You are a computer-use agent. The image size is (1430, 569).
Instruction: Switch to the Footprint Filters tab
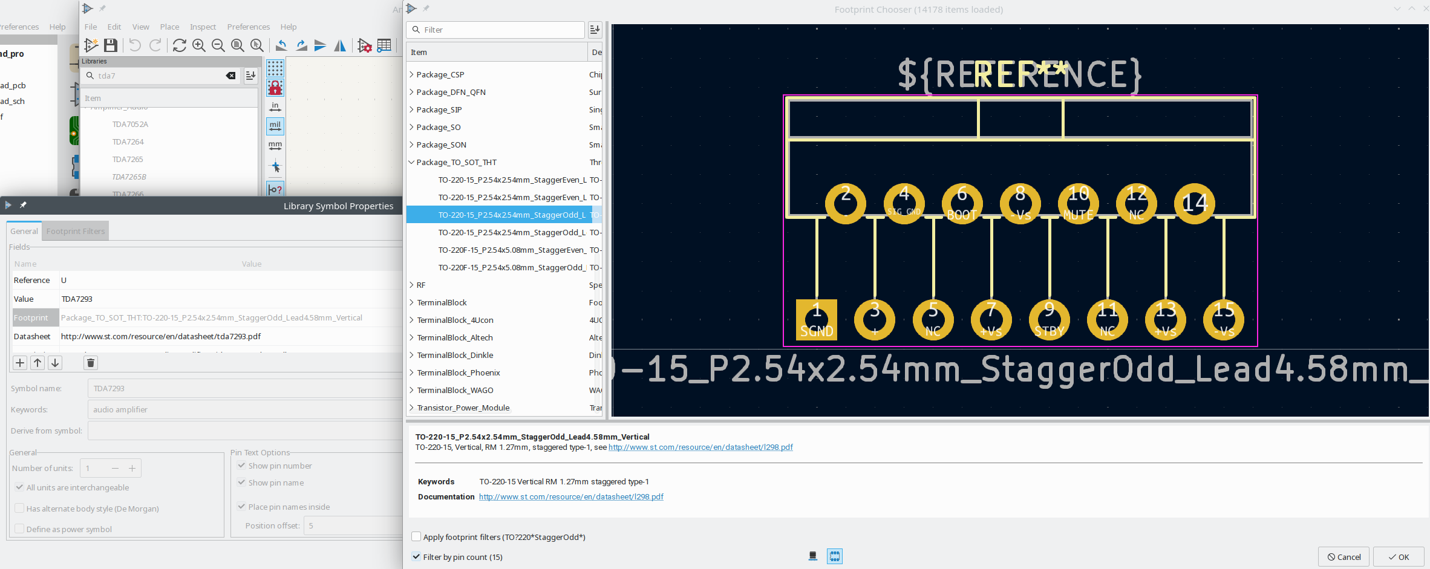click(x=76, y=231)
